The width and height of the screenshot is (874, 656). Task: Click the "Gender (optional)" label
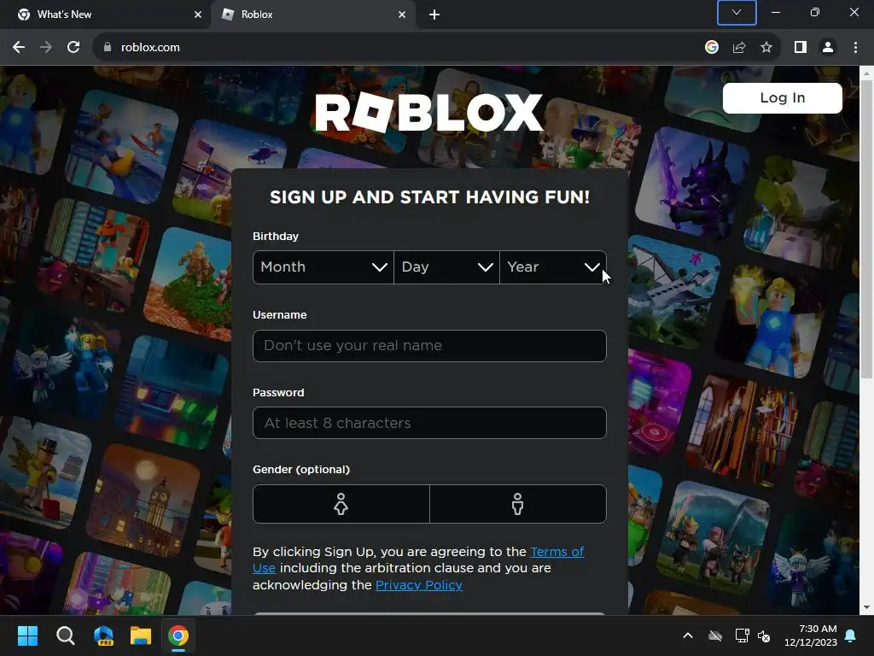pyautogui.click(x=301, y=470)
